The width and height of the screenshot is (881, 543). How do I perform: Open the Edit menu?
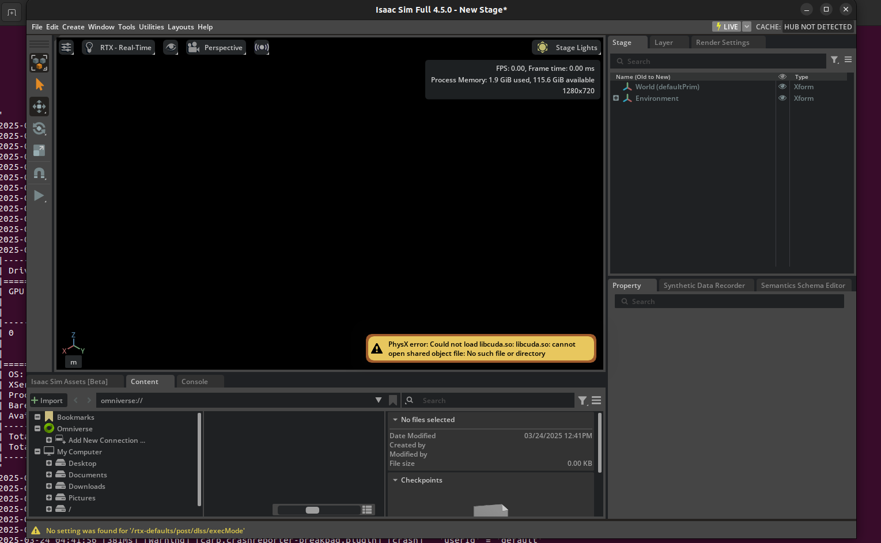pyautogui.click(x=52, y=27)
